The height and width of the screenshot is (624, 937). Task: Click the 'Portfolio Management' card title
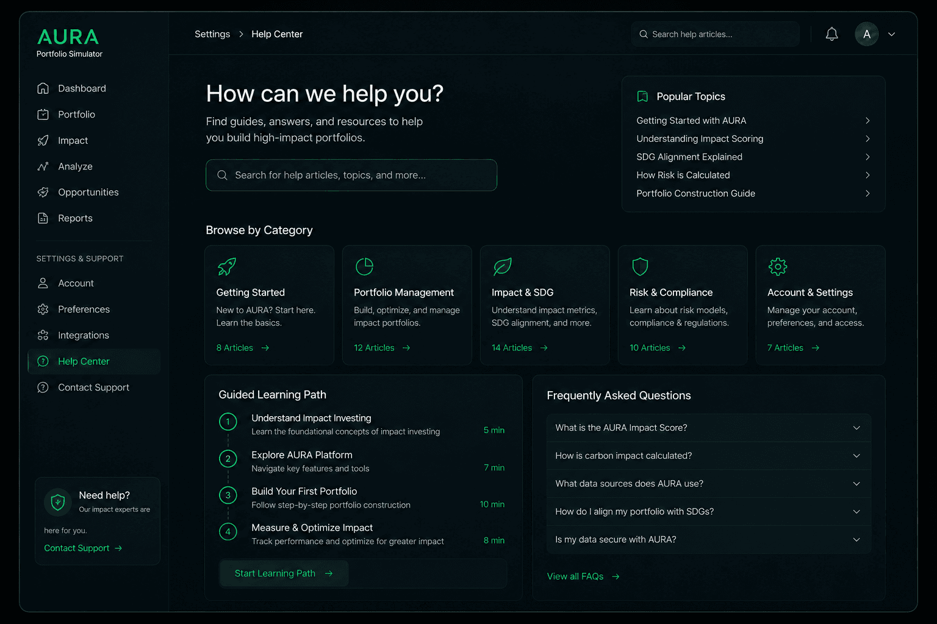404,292
